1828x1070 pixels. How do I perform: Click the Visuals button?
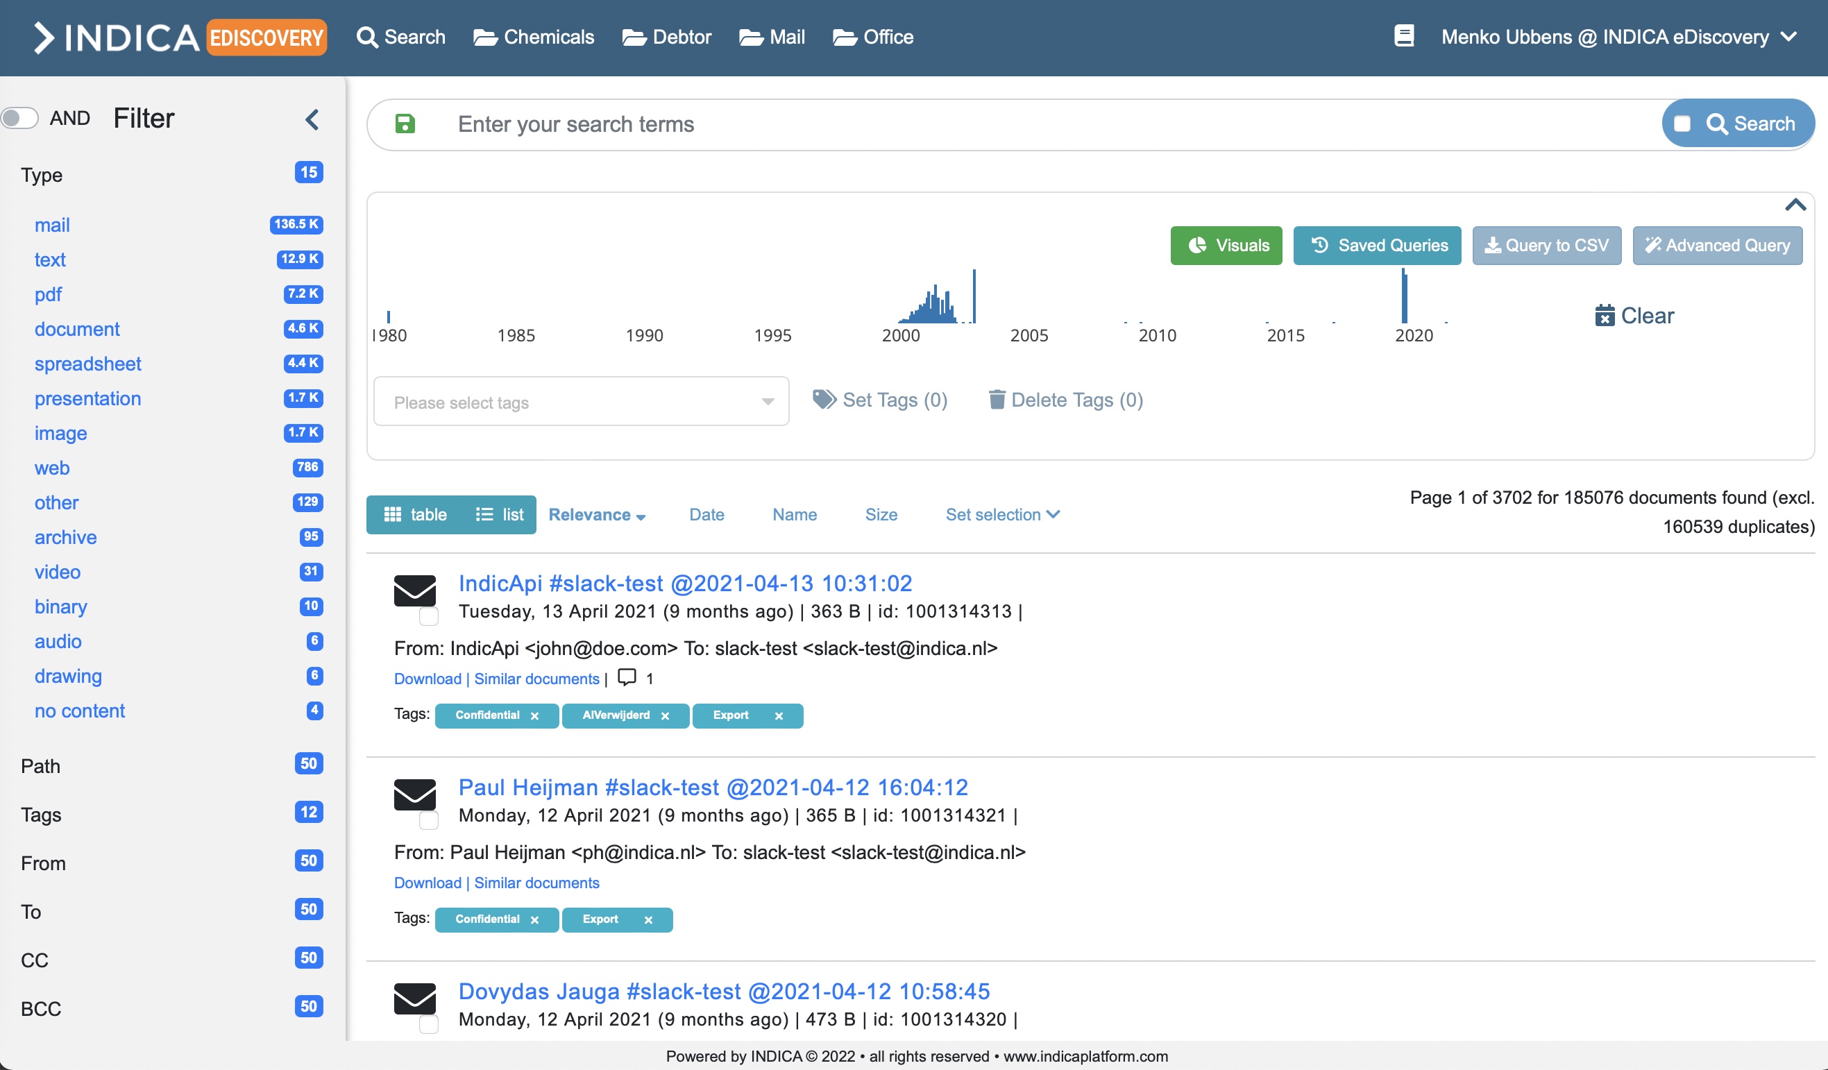tap(1226, 245)
